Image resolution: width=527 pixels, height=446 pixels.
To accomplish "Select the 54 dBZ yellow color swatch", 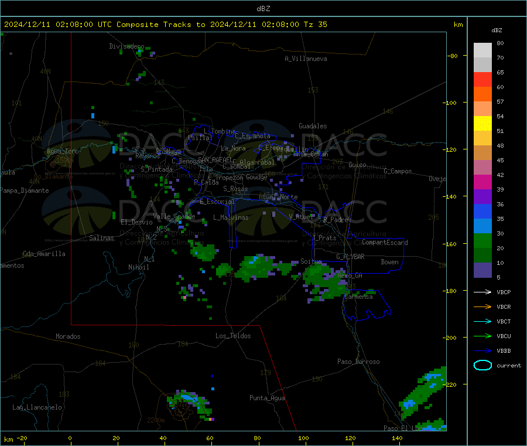I will point(482,124).
